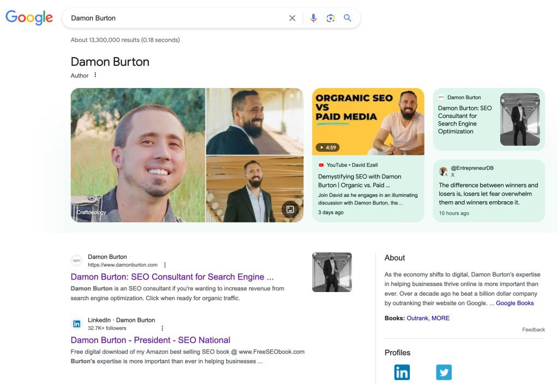This screenshot has width=558, height=385.
Task: Click the 'LinkedIn · Damon Burton' source name
Action: click(122, 320)
